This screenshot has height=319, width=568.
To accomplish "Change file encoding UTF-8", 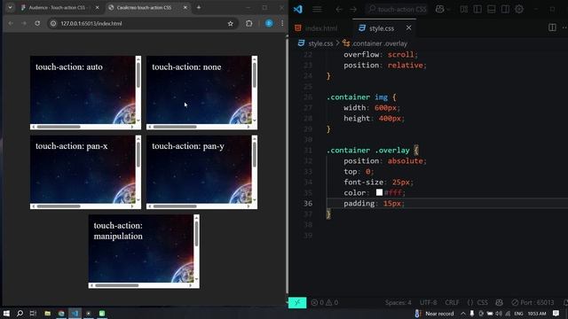I will click(x=428, y=303).
